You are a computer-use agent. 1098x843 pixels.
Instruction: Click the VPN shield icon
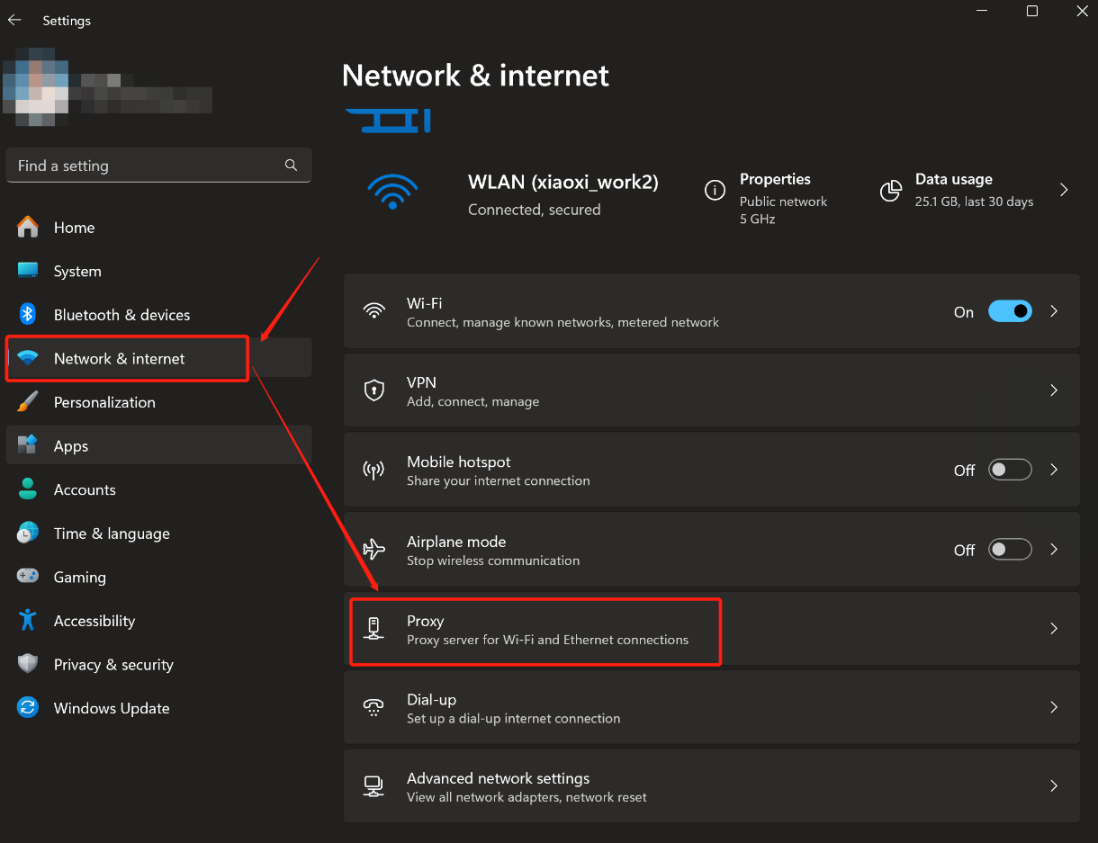[373, 390]
